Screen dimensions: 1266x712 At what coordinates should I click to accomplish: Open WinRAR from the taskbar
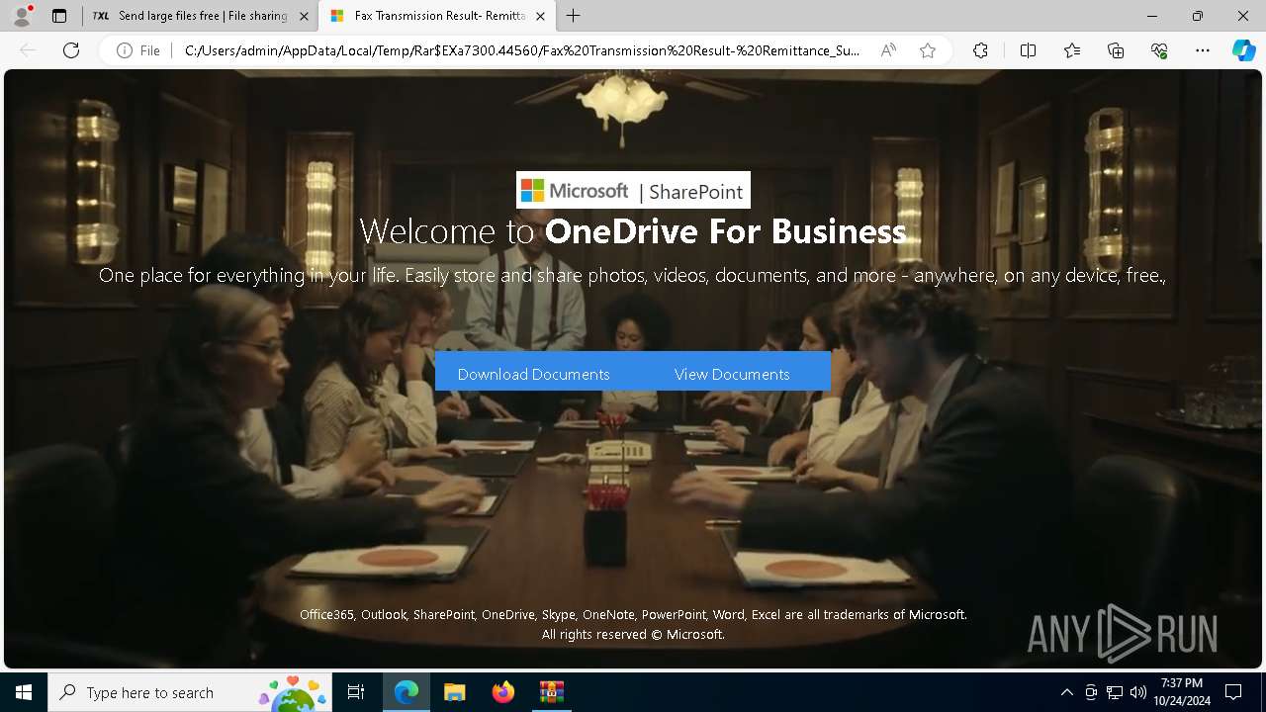click(551, 692)
